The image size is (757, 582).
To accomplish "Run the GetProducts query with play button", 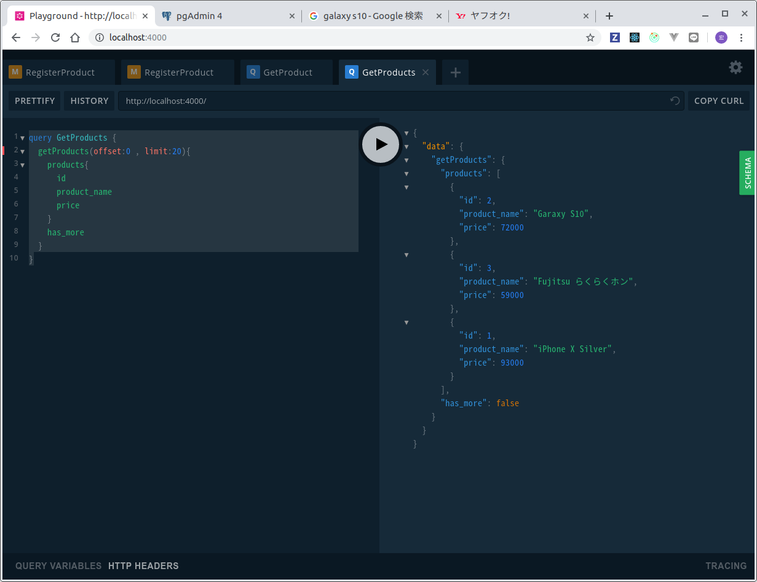I will [x=381, y=144].
